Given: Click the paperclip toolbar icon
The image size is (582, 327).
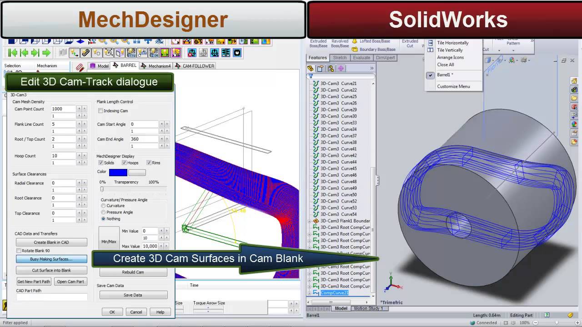Looking at the screenshot, I should 85,53.
